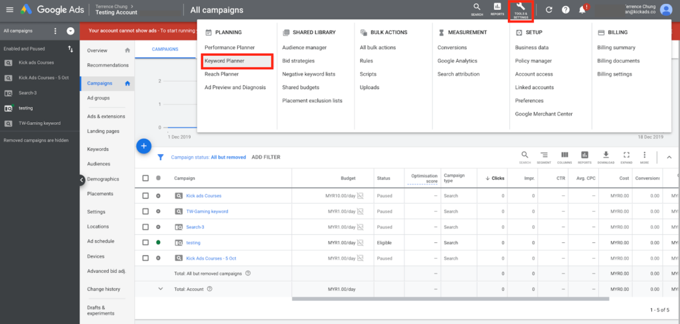Click the Segment icon in table toolbar
This screenshot has height=324, width=680.
pos(544,157)
